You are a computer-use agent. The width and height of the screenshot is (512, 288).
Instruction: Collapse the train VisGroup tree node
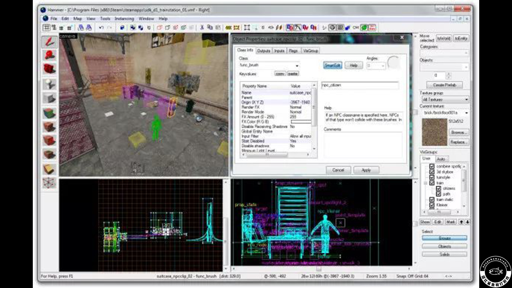click(426, 183)
